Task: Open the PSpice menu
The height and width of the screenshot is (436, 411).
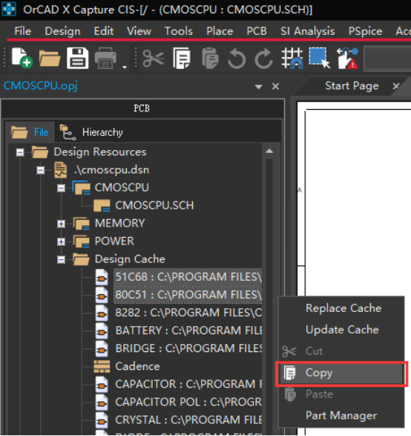Action: pyautogui.click(x=365, y=31)
